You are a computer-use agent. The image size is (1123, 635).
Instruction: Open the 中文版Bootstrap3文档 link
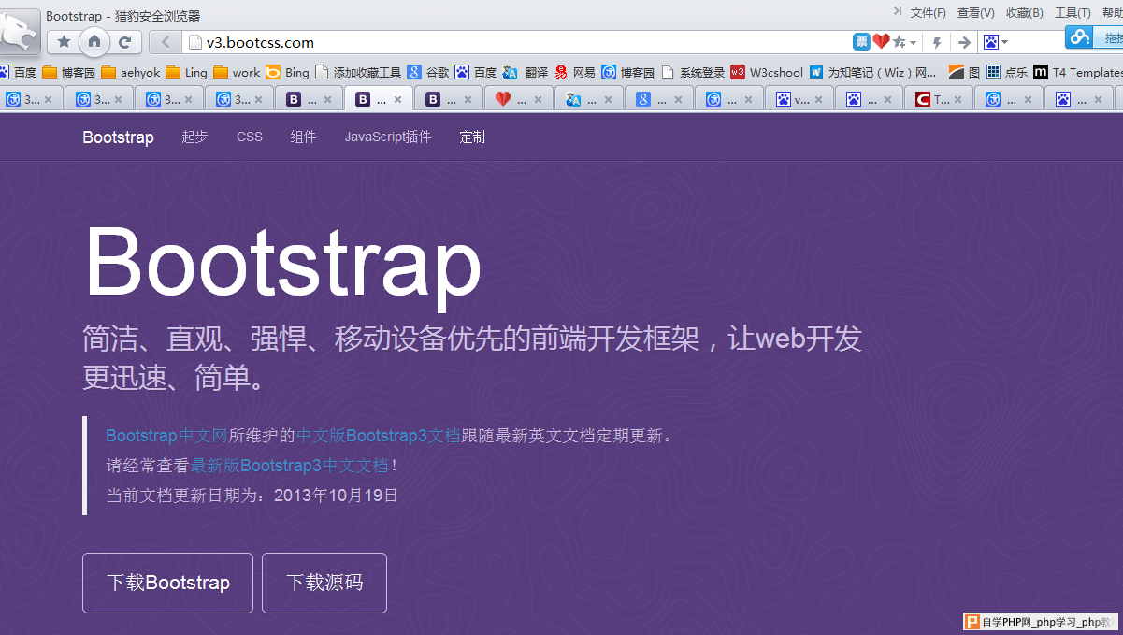(378, 436)
